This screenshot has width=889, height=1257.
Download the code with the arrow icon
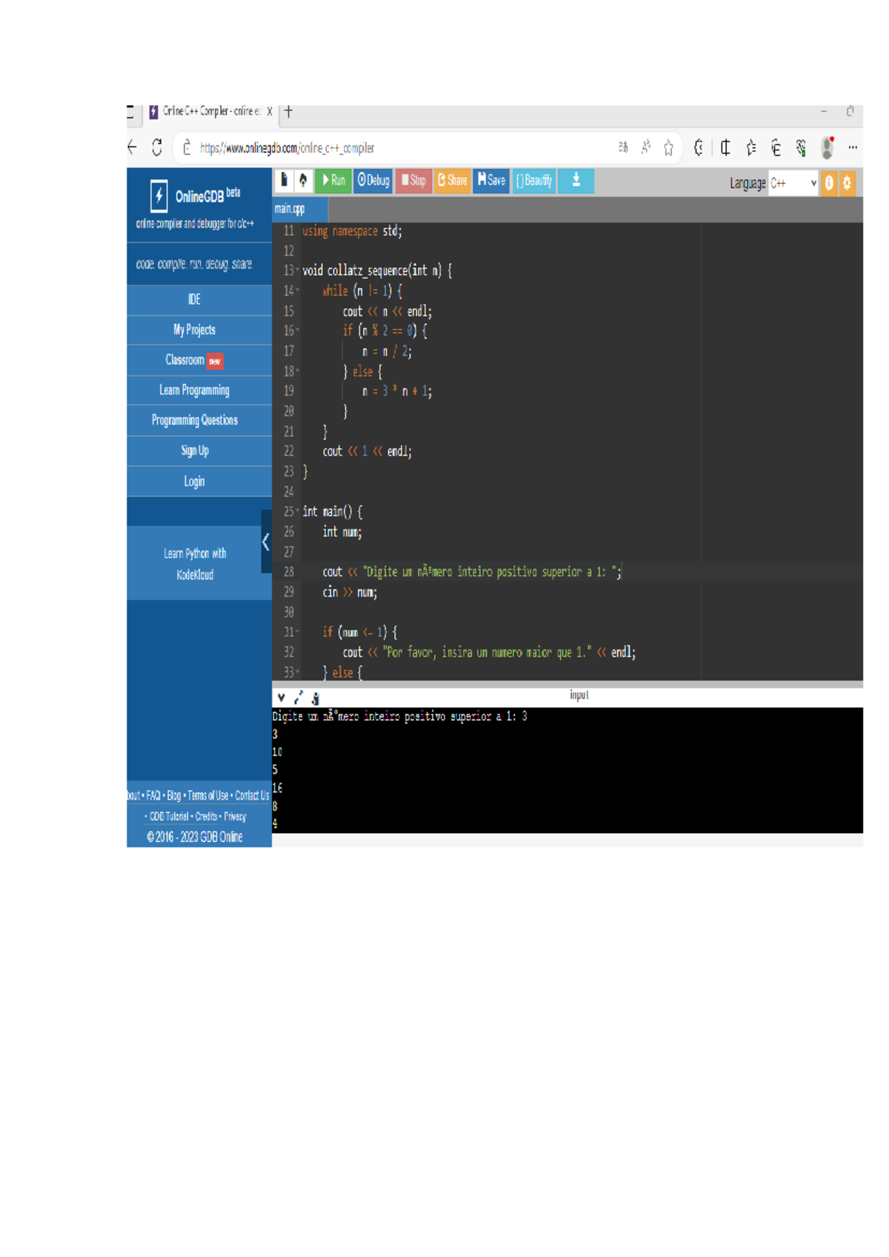[576, 181]
